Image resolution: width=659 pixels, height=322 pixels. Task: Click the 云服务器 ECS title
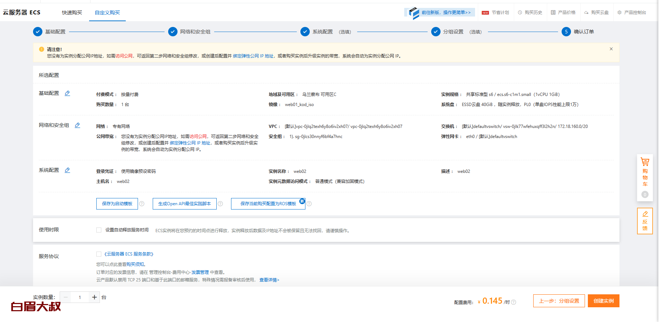pyautogui.click(x=22, y=13)
